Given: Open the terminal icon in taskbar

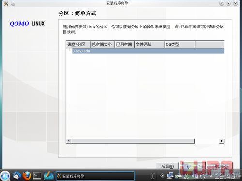Looking at the screenshot, I should pyautogui.click(x=37, y=176).
